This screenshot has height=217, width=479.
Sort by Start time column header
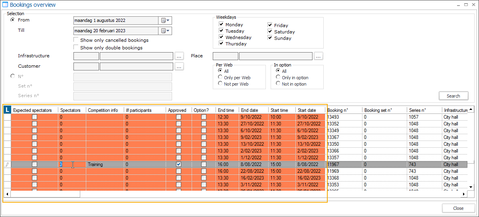point(282,110)
